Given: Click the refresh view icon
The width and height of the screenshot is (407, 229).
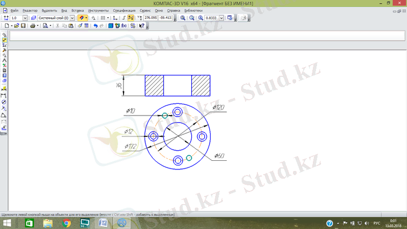Looking at the screenshot, I should click(x=230, y=18).
